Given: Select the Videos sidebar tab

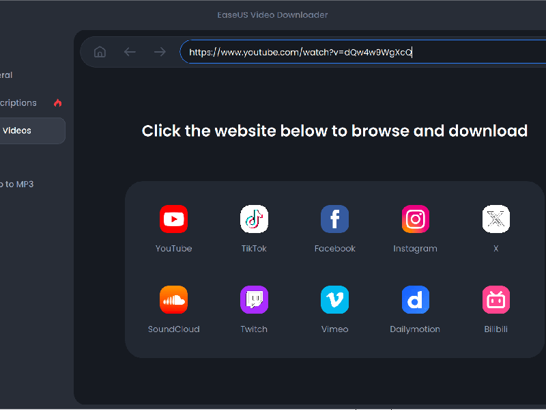Looking at the screenshot, I should coord(32,131).
